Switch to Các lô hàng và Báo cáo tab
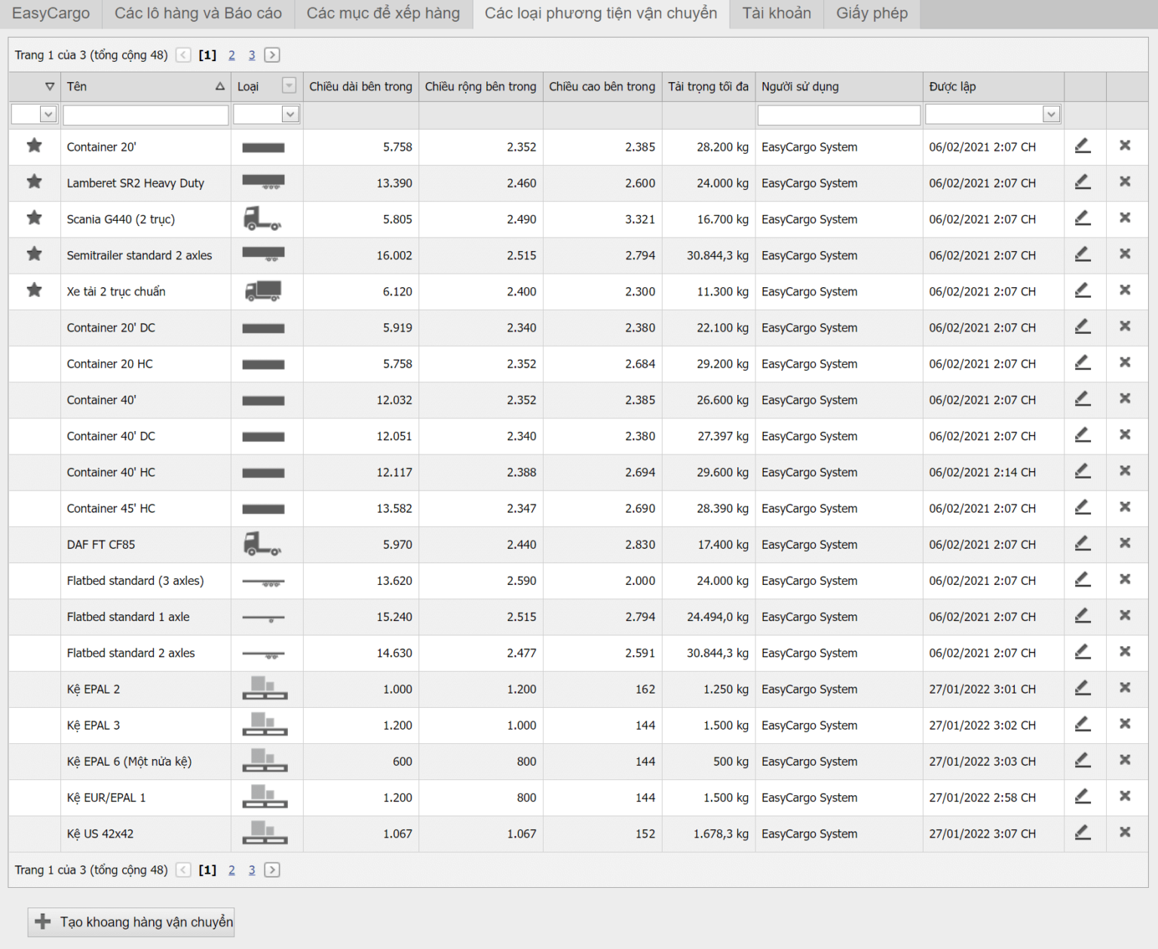This screenshot has width=1158, height=949. (198, 14)
